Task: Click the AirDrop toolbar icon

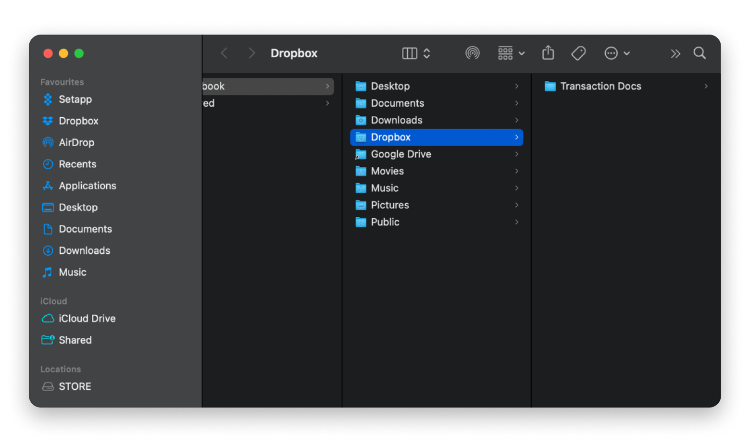Action: [x=472, y=53]
